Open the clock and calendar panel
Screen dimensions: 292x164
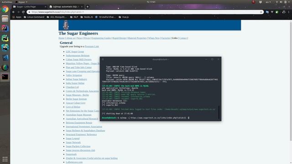point(151,2)
